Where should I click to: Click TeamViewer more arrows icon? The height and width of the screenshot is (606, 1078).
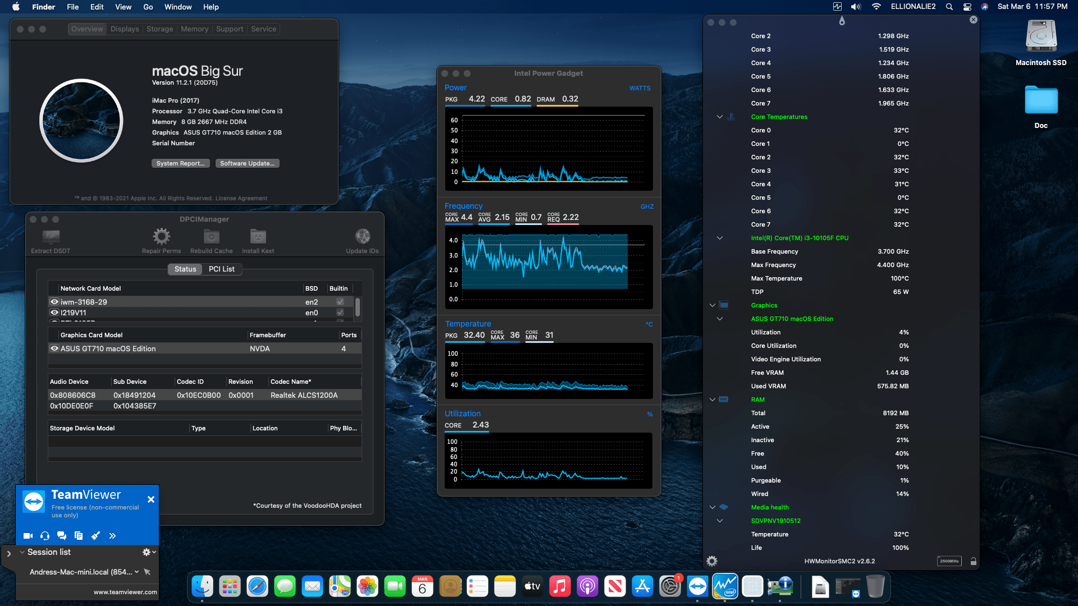click(112, 536)
